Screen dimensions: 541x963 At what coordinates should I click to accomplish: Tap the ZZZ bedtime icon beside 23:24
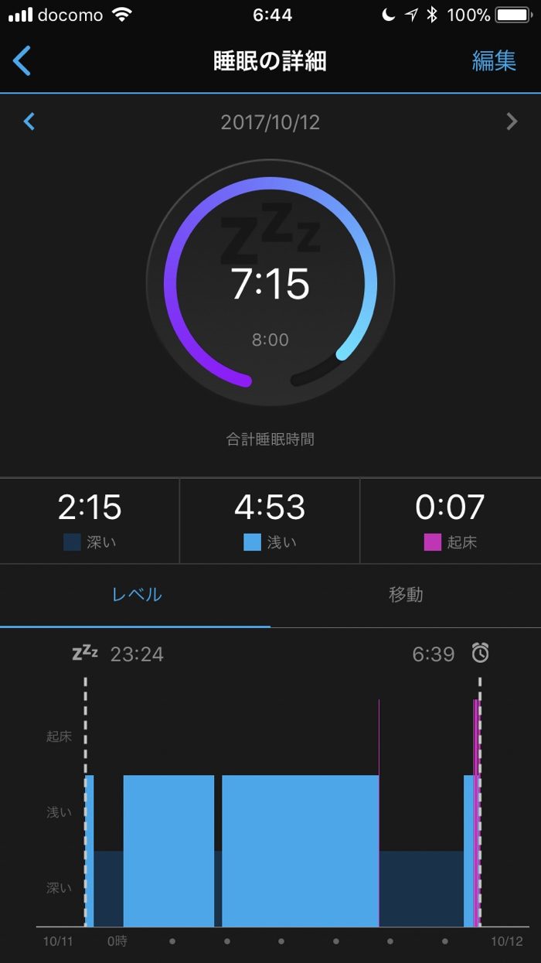85,653
